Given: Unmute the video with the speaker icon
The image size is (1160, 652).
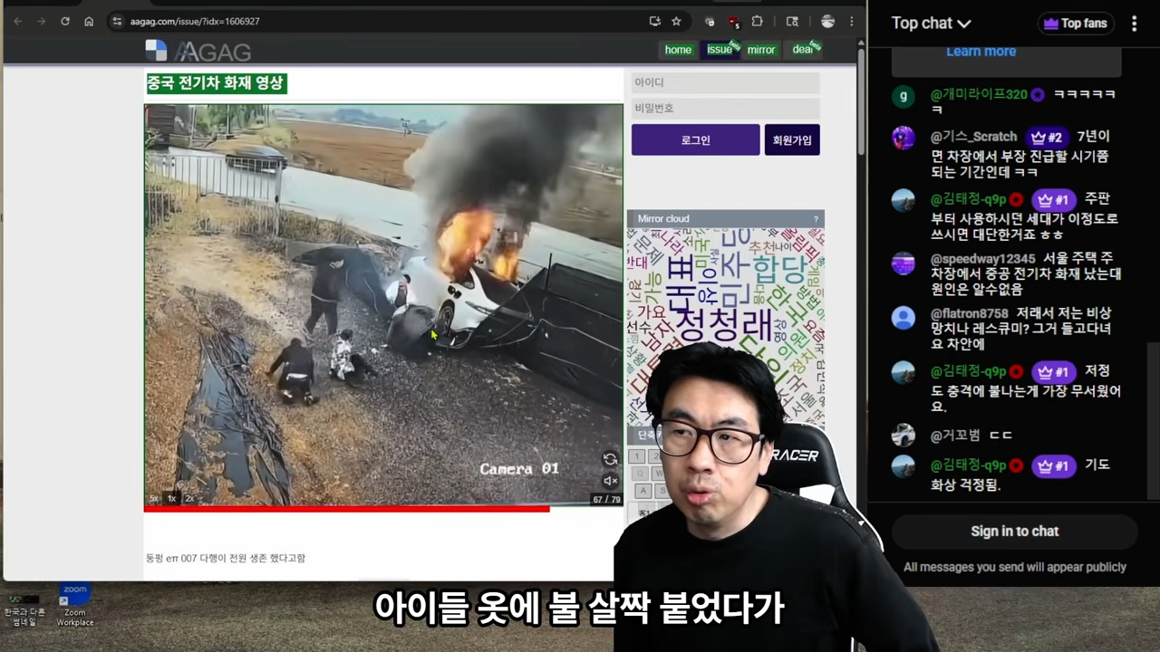Looking at the screenshot, I should pos(610,481).
